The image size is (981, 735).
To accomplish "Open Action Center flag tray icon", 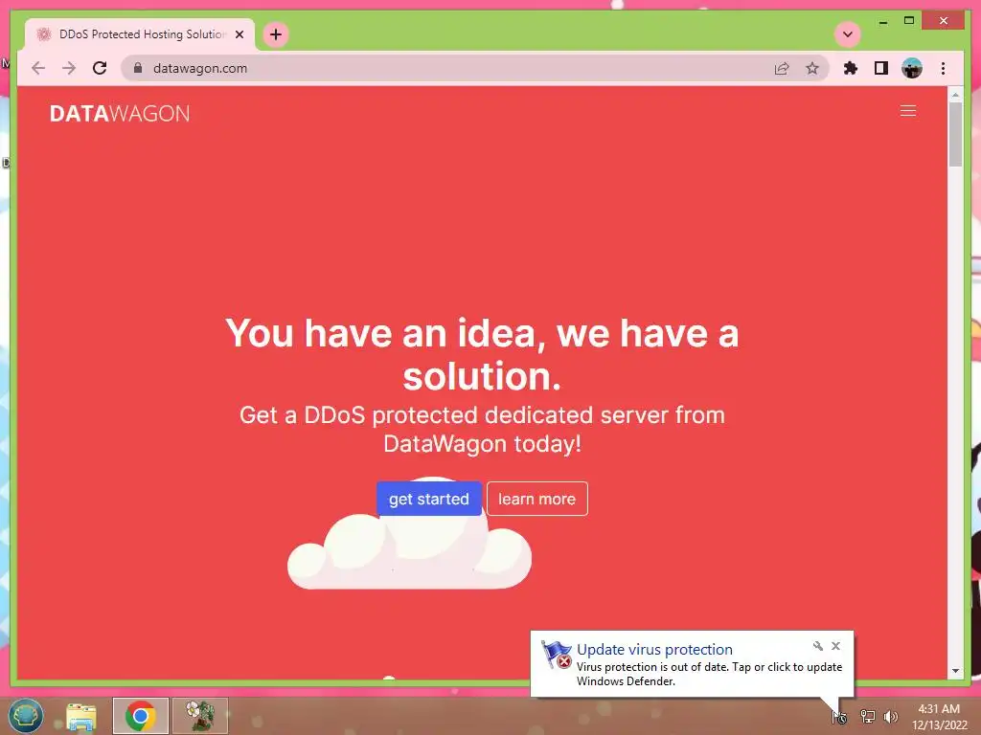I will 839,717.
